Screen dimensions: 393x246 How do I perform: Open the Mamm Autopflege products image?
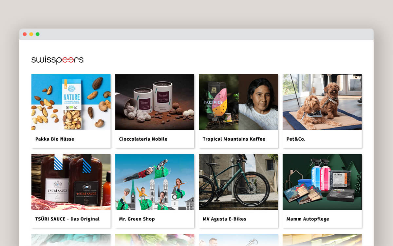[x=322, y=182]
